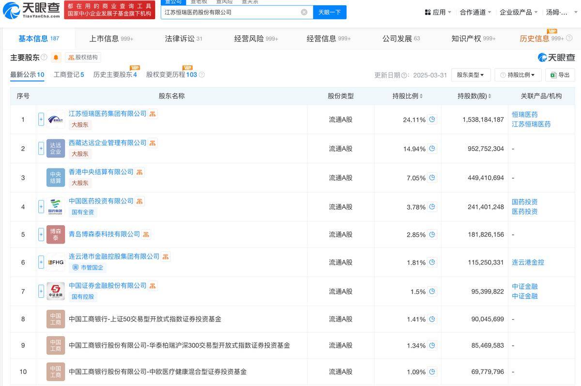Click the Tianyancha logo in the header
Image resolution: width=581 pixels, height=386 pixels.
point(32,10)
